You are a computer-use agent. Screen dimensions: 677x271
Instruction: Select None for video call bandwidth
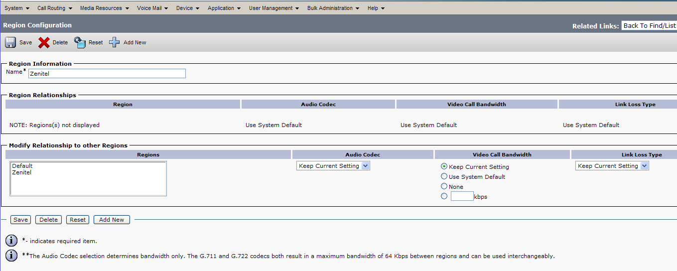pos(444,186)
